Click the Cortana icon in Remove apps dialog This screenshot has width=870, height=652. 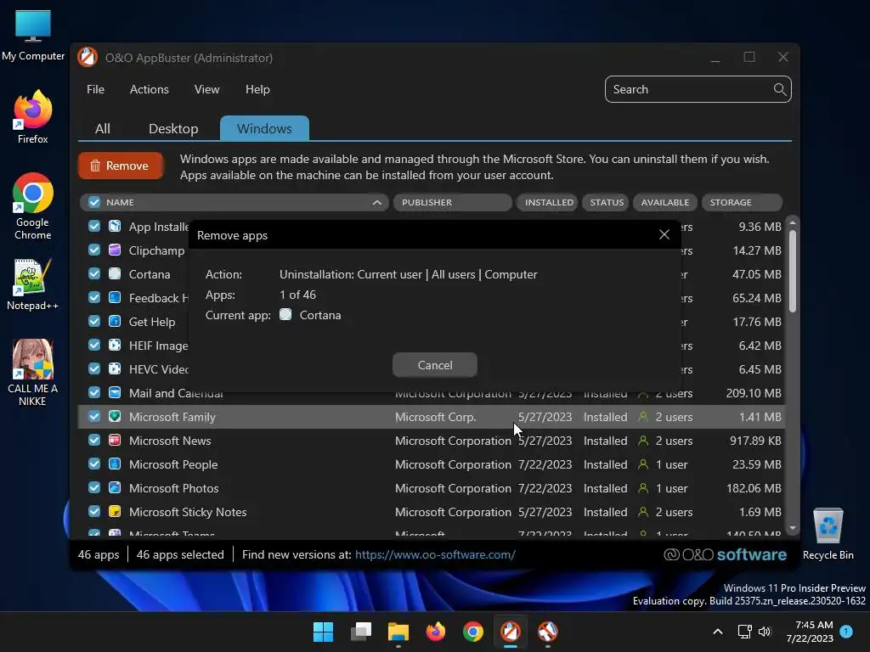pos(285,315)
